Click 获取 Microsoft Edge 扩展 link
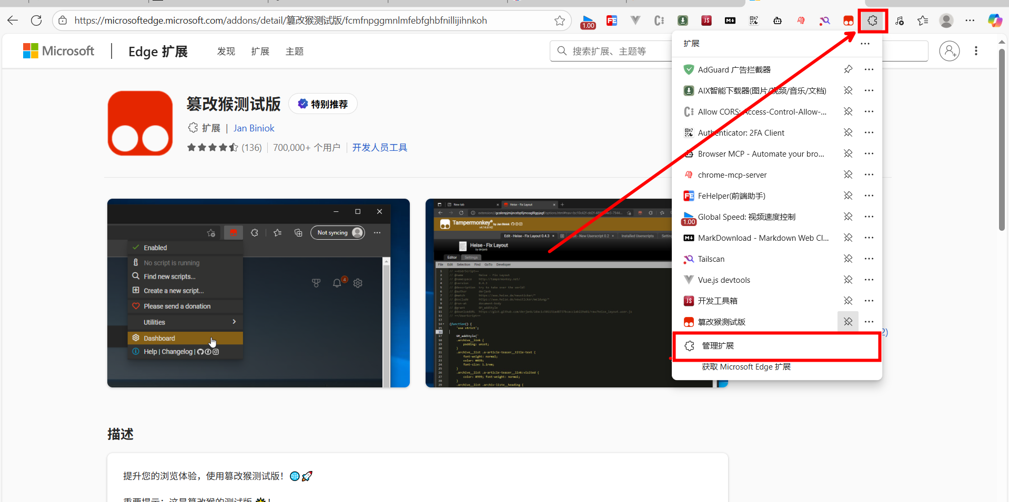The width and height of the screenshot is (1009, 502). (x=746, y=367)
